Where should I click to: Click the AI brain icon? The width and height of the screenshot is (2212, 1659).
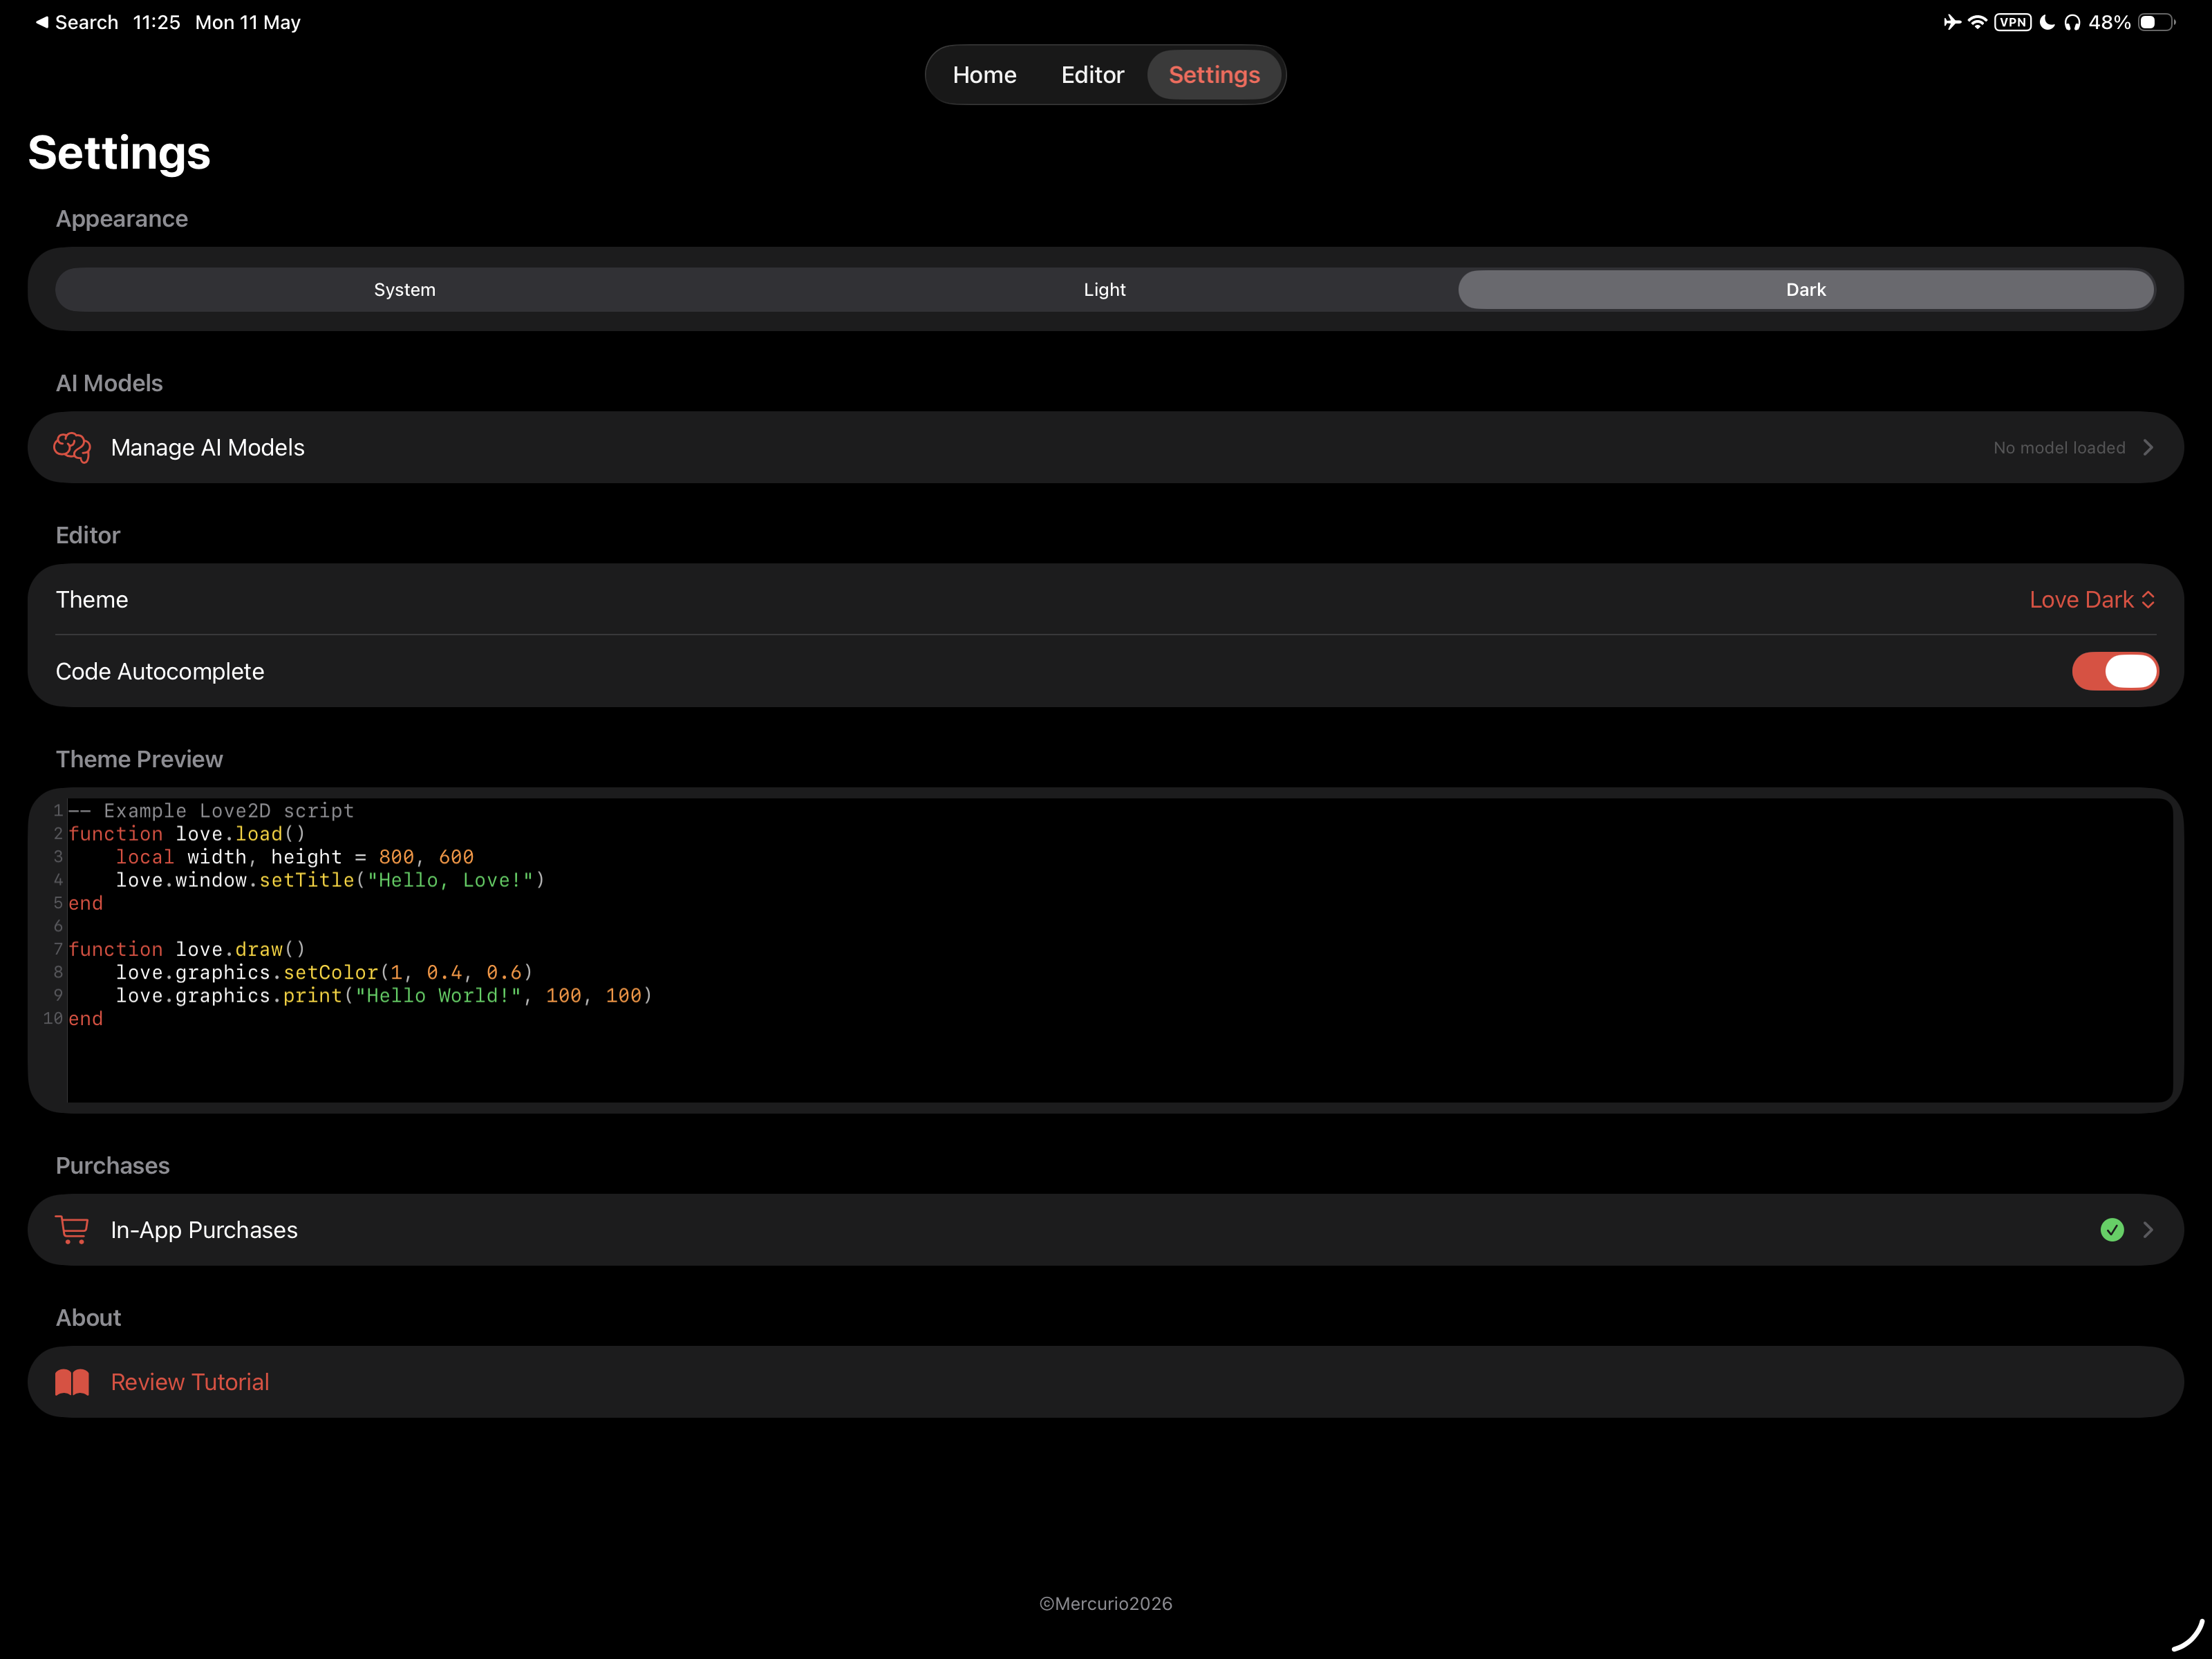coord(72,447)
